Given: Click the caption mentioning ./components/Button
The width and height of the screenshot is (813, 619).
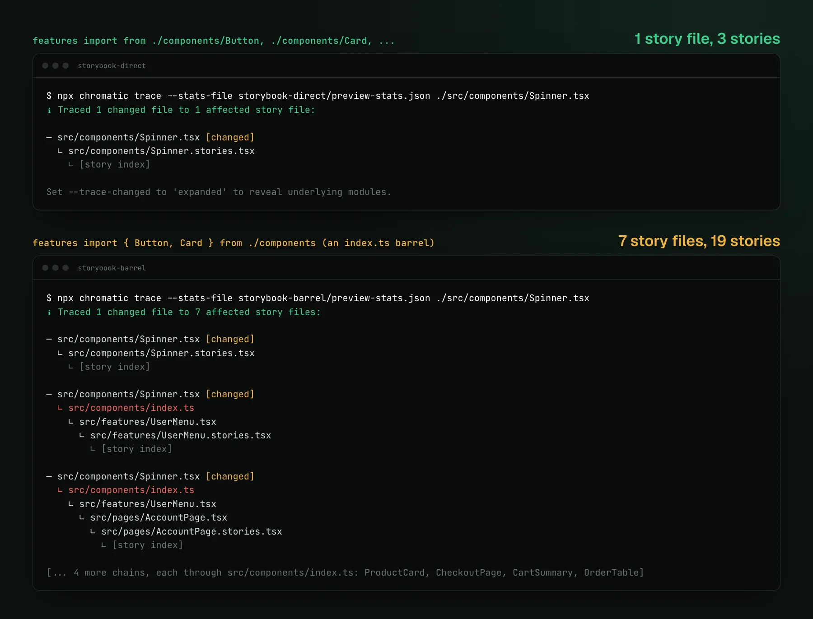Looking at the screenshot, I should pos(214,41).
